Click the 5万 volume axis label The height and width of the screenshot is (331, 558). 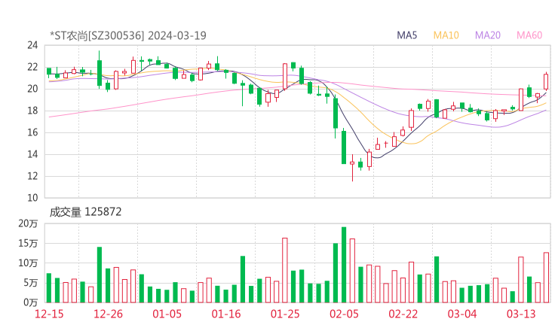[31, 283]
